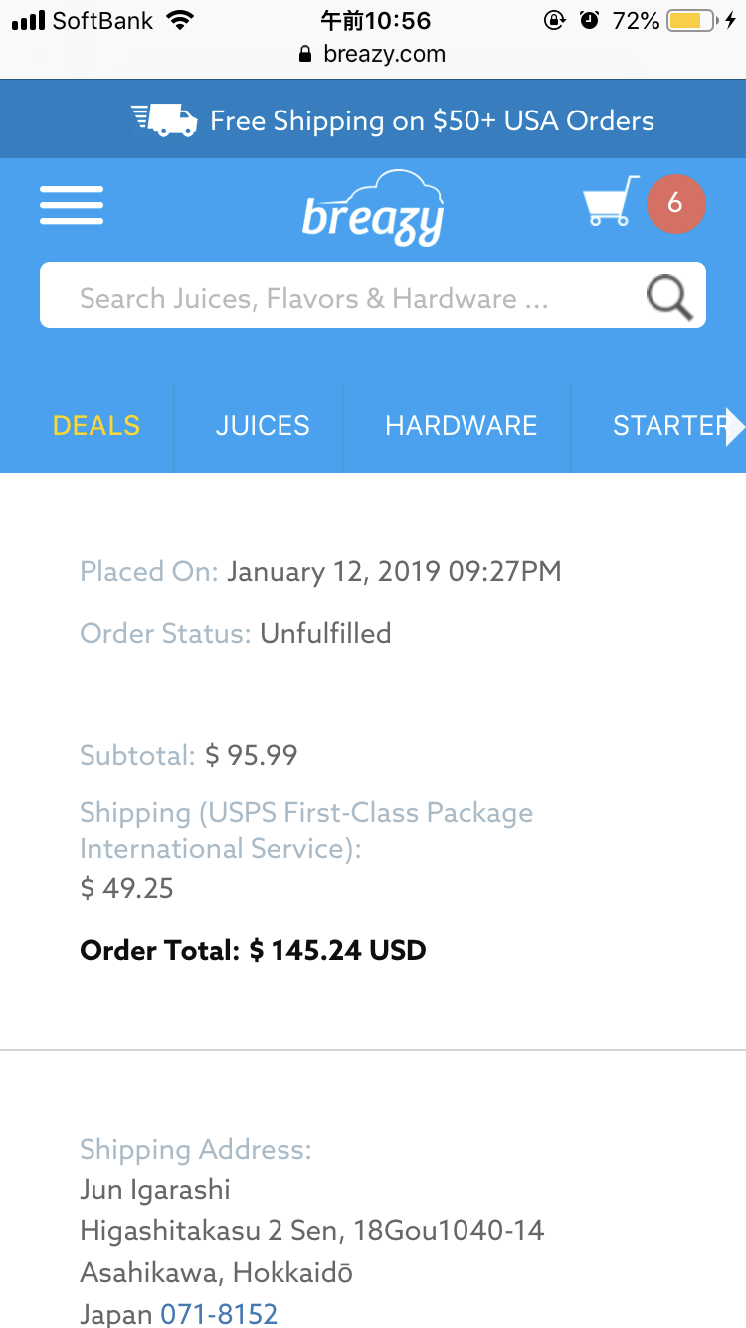Click the magnifying glass search icon

[x=669, y=296]
